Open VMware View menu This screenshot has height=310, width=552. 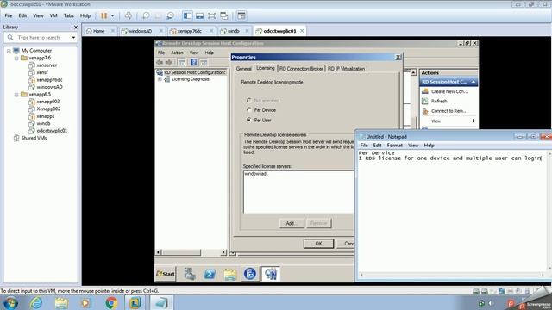click(x=38, y=15)
